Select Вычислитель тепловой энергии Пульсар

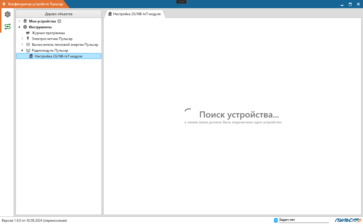65,45
